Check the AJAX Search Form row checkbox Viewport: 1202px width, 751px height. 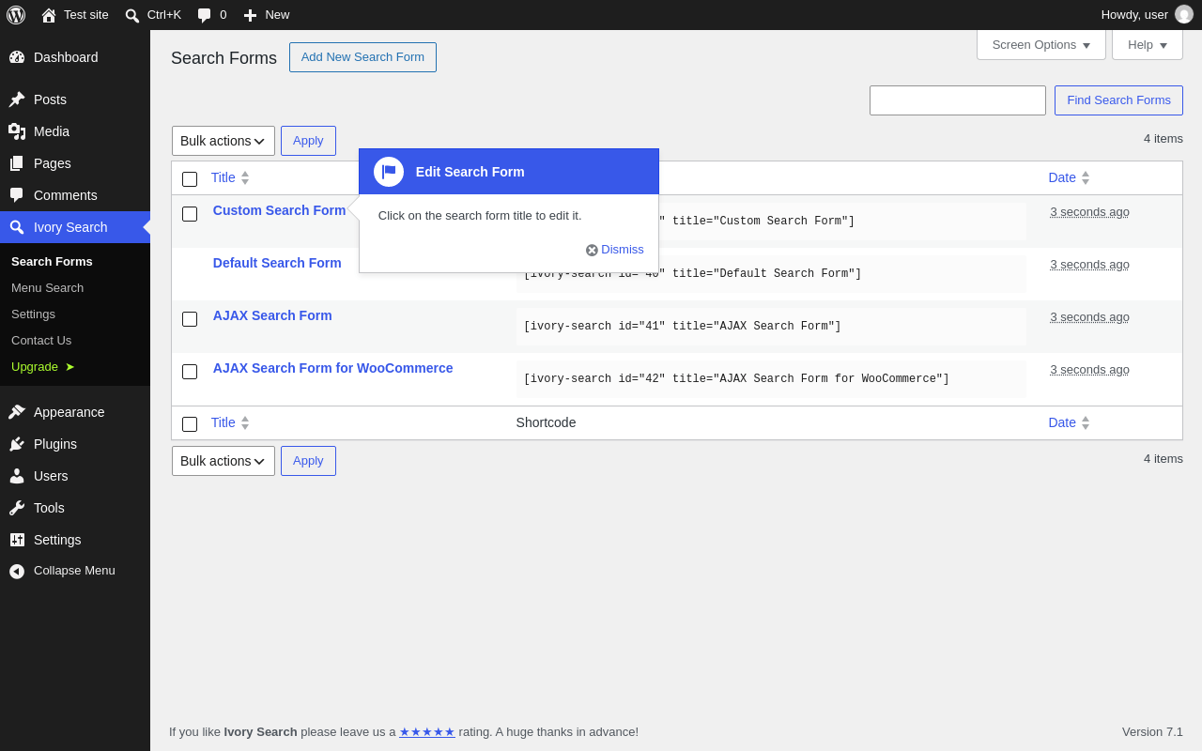tap(190, 319)
